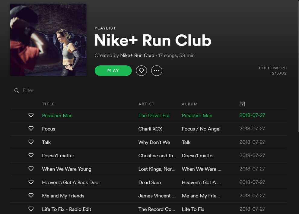Open the Talk album link
The width and height of the screenshot is (299, 214).
tap(186, 142)
